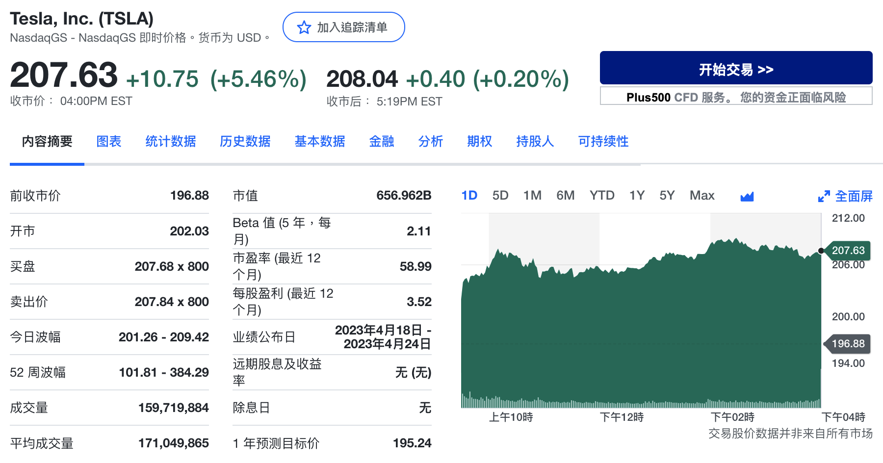Click the 196.88 previous close marker
The width and height of the screenshot is (883, 463).
[848, 344]
